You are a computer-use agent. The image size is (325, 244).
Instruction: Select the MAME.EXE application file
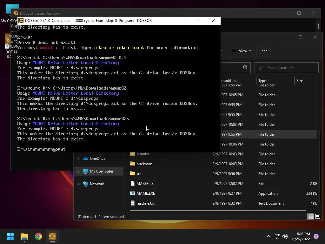pyautogui.click(x=223, y=193)
